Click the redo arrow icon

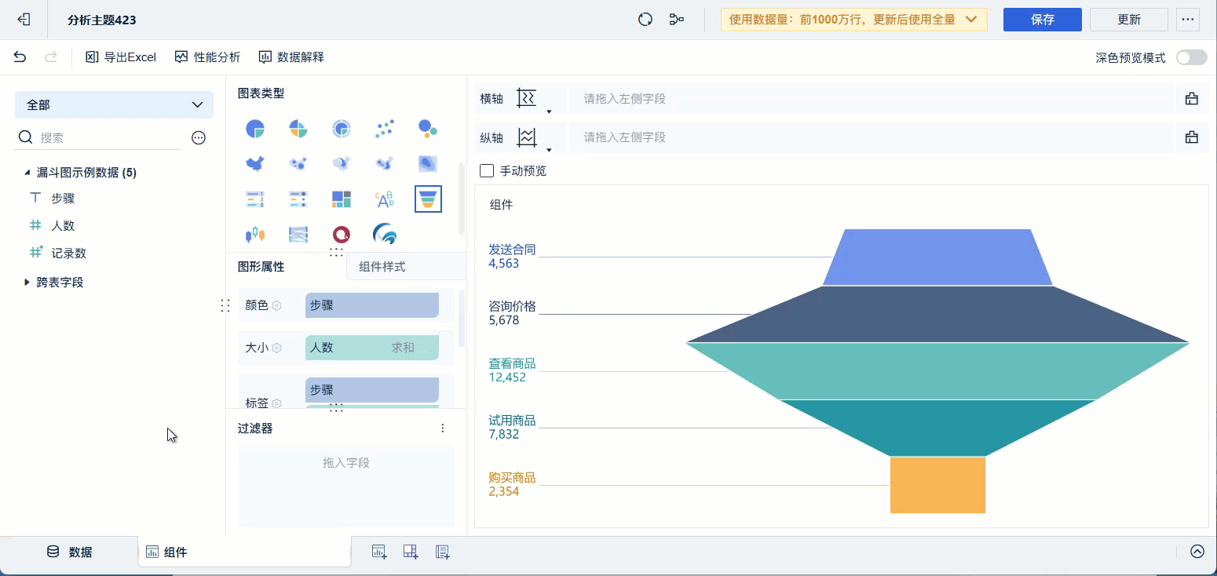[51, 57]
